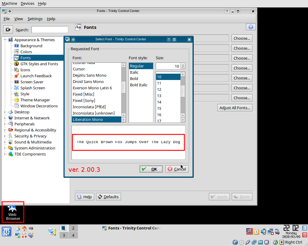This screenshot has height=246, width=308.
Task: Click the VirtualBox CPU virtualization status icon
Action: point(266,242)
